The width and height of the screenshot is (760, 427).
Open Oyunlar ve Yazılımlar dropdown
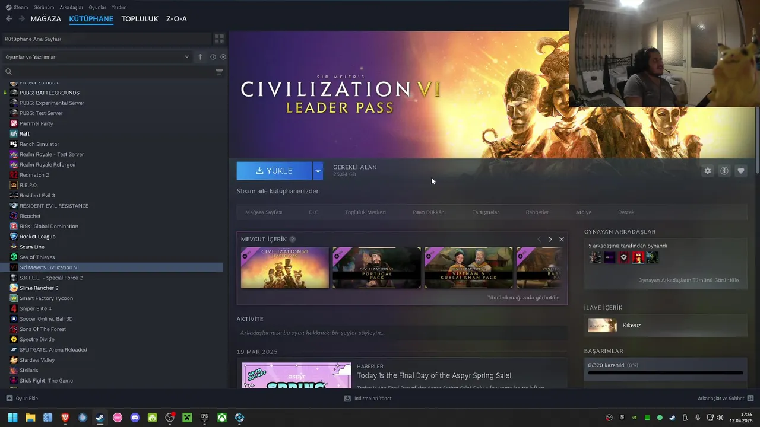point(97,57)
